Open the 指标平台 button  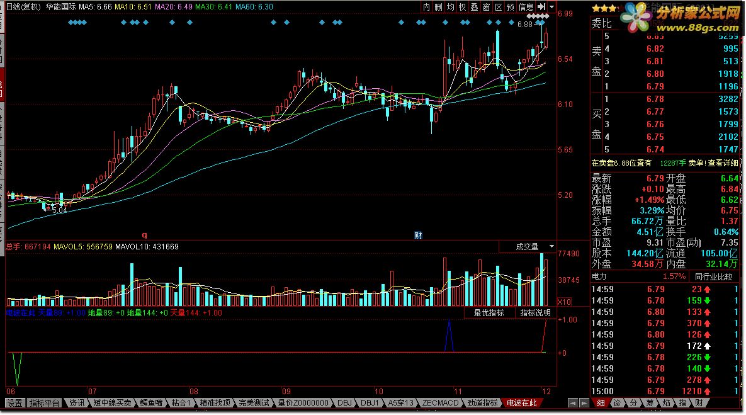[44, 403]
